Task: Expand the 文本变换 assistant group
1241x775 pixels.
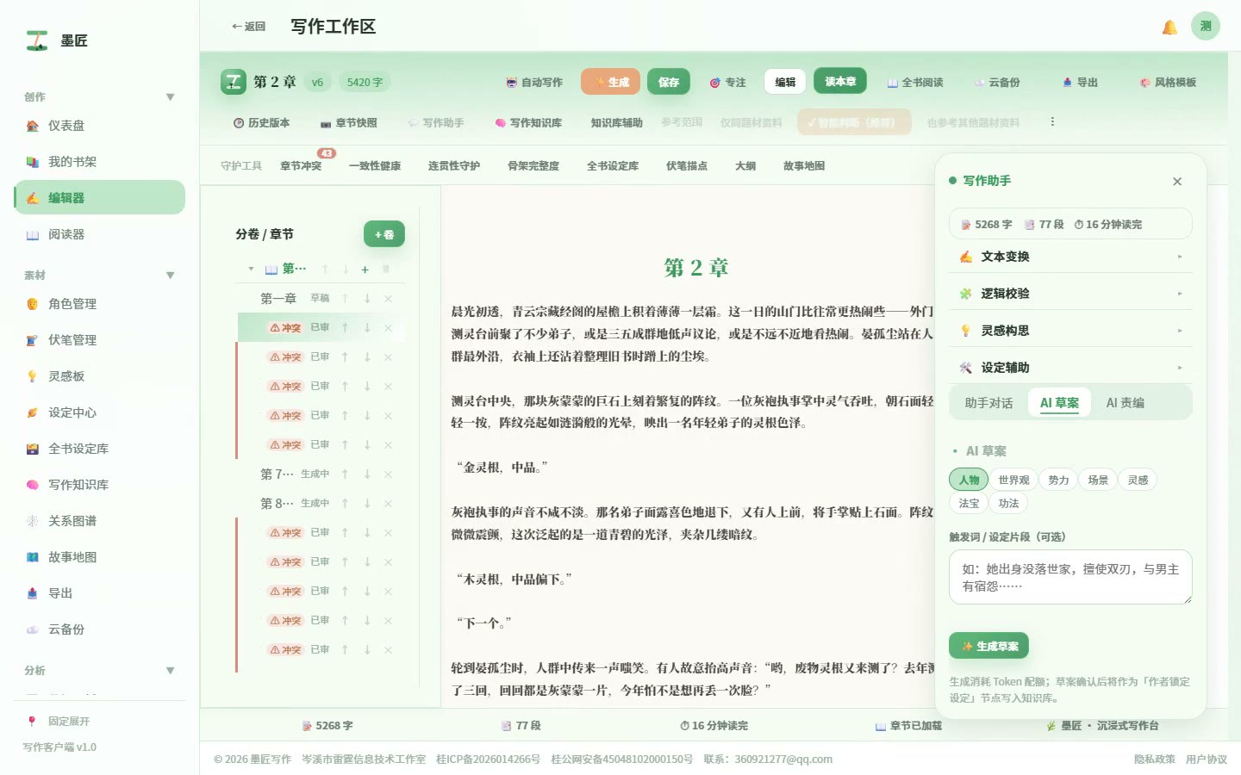Action: click(x=1070, y=257)
